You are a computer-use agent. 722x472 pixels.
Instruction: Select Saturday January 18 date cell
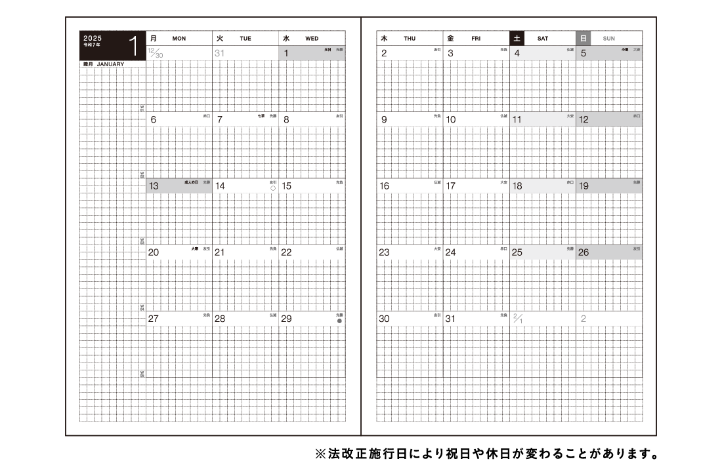(543, 186)
